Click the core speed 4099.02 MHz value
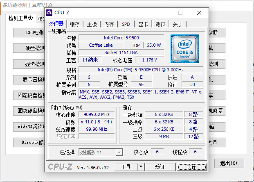This screenshot has width=254, height=182. tap(97, 114)
